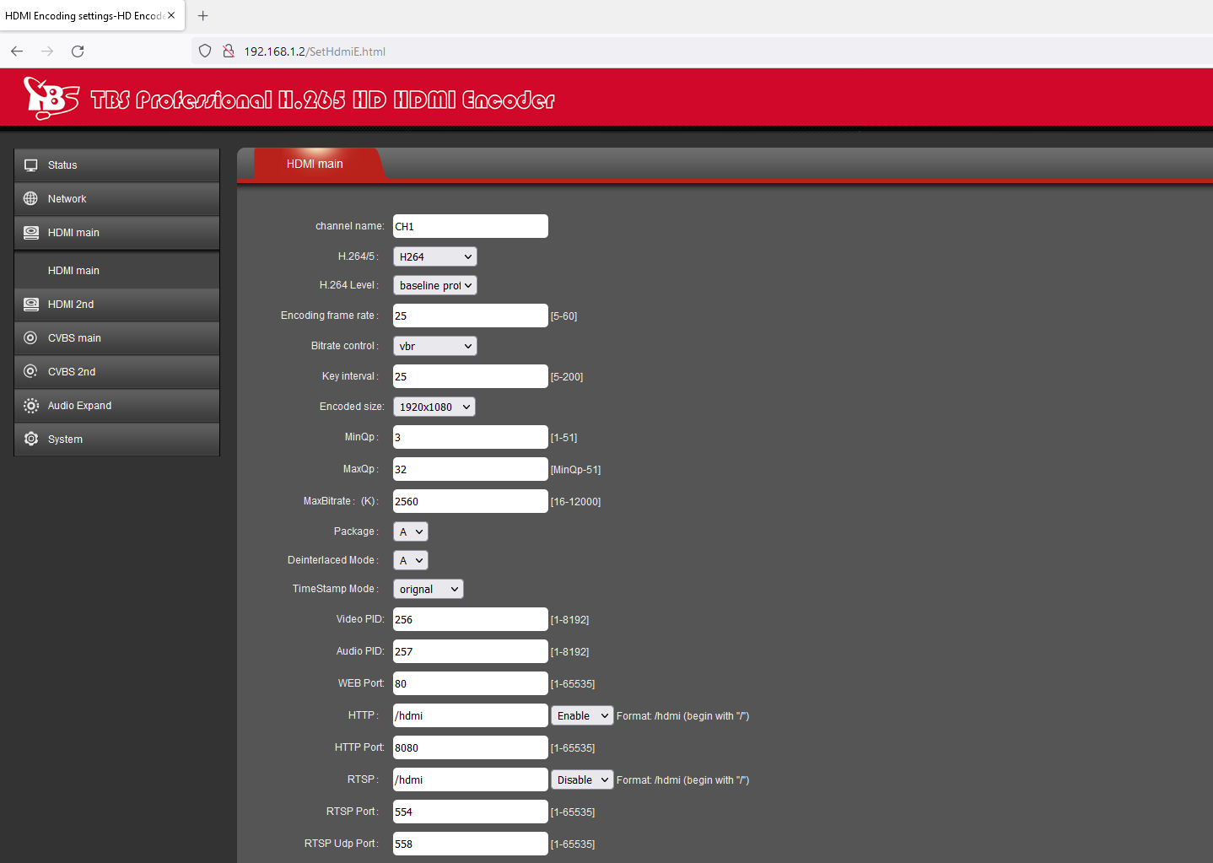This screenshot has height=863, width=1213.
Task: Click the TBS logo in header
Action: point(51,98)
